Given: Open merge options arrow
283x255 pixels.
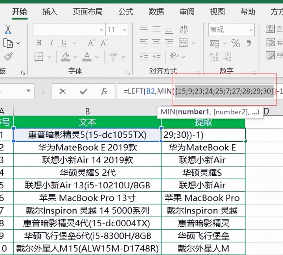Looking at the screenshot, I should click(x=193, y=43).
